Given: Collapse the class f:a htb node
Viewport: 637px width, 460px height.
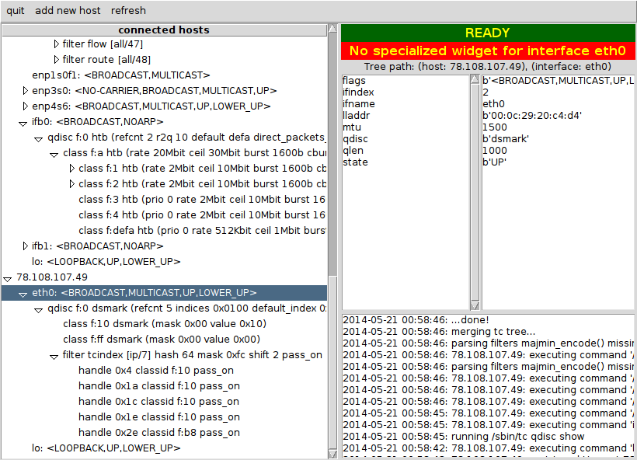Looking at the screenshot, I should pos(54,154).
